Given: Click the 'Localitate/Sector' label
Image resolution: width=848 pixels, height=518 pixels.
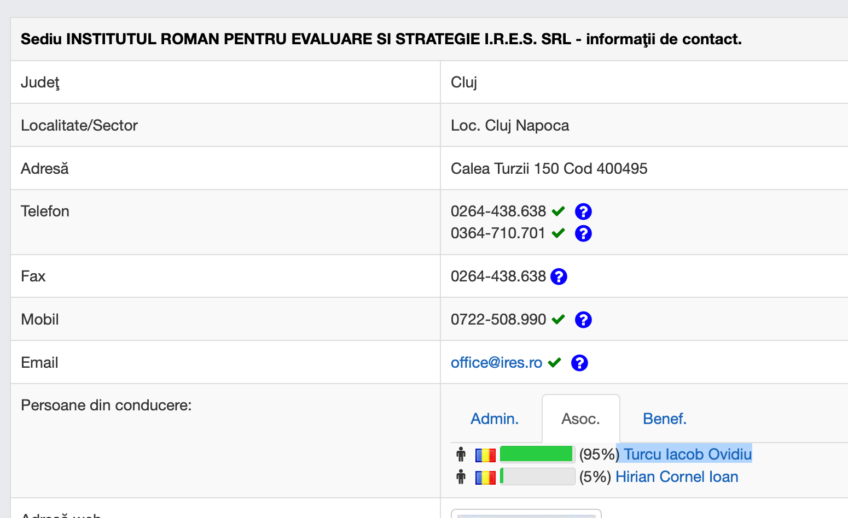Looking at the screenshot, I should [79, 126].
